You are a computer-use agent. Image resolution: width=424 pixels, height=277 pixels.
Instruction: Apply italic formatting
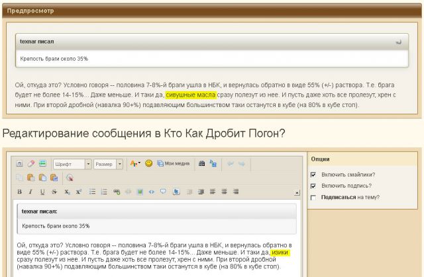click(x=31, y=192)
